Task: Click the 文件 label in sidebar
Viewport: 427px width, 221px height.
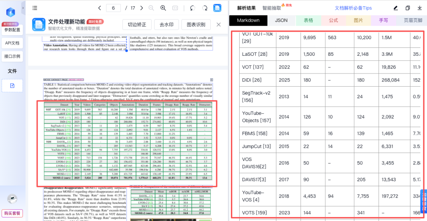Action: (12, 71)
